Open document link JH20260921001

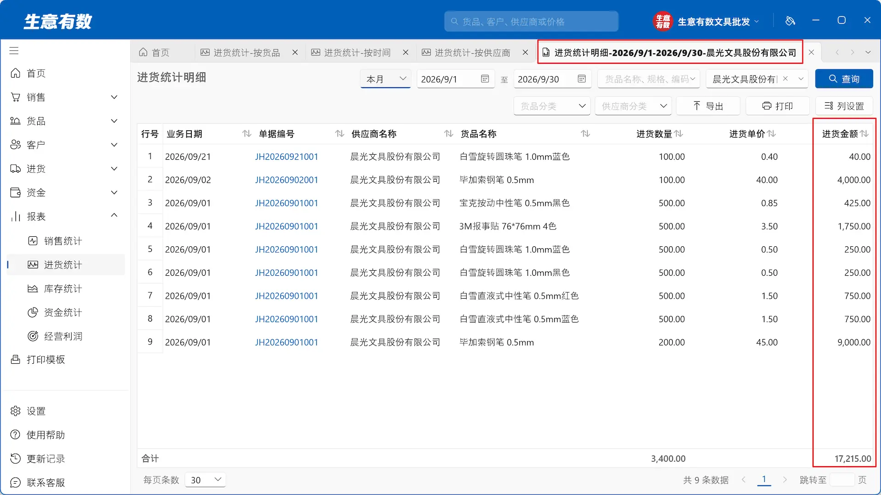pos(286,156)
